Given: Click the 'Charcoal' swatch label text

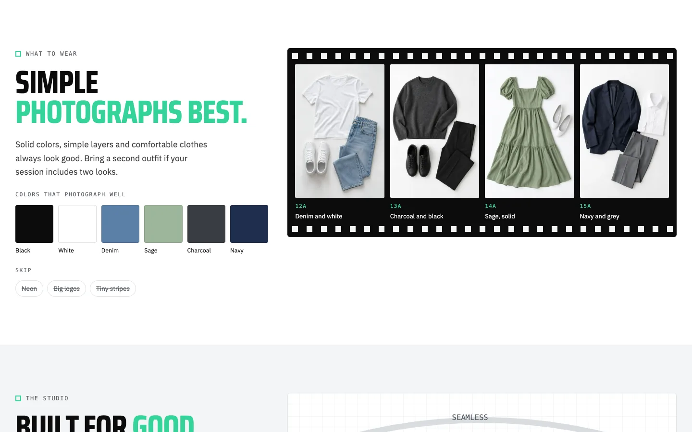Looking at the screenshot, I should [x=199, y=251].
